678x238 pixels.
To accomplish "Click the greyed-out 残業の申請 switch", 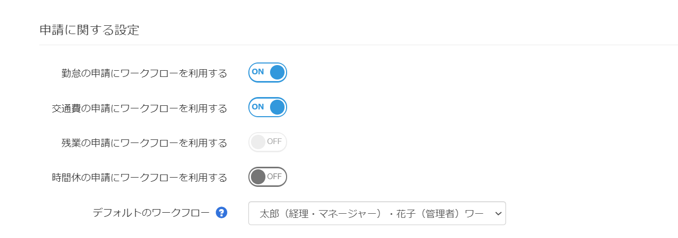I will pyautogui.click(x=267, y=142).
